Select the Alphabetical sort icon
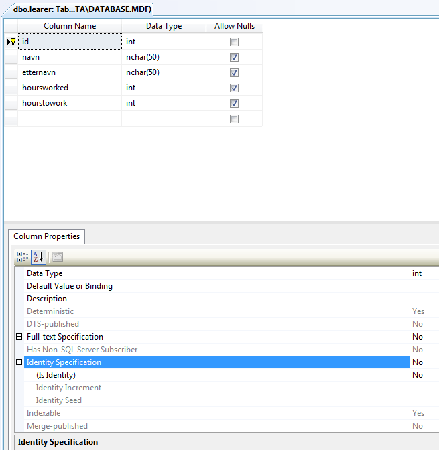The width and height of the screenshot is (439, 450). [x=38, y=257]
